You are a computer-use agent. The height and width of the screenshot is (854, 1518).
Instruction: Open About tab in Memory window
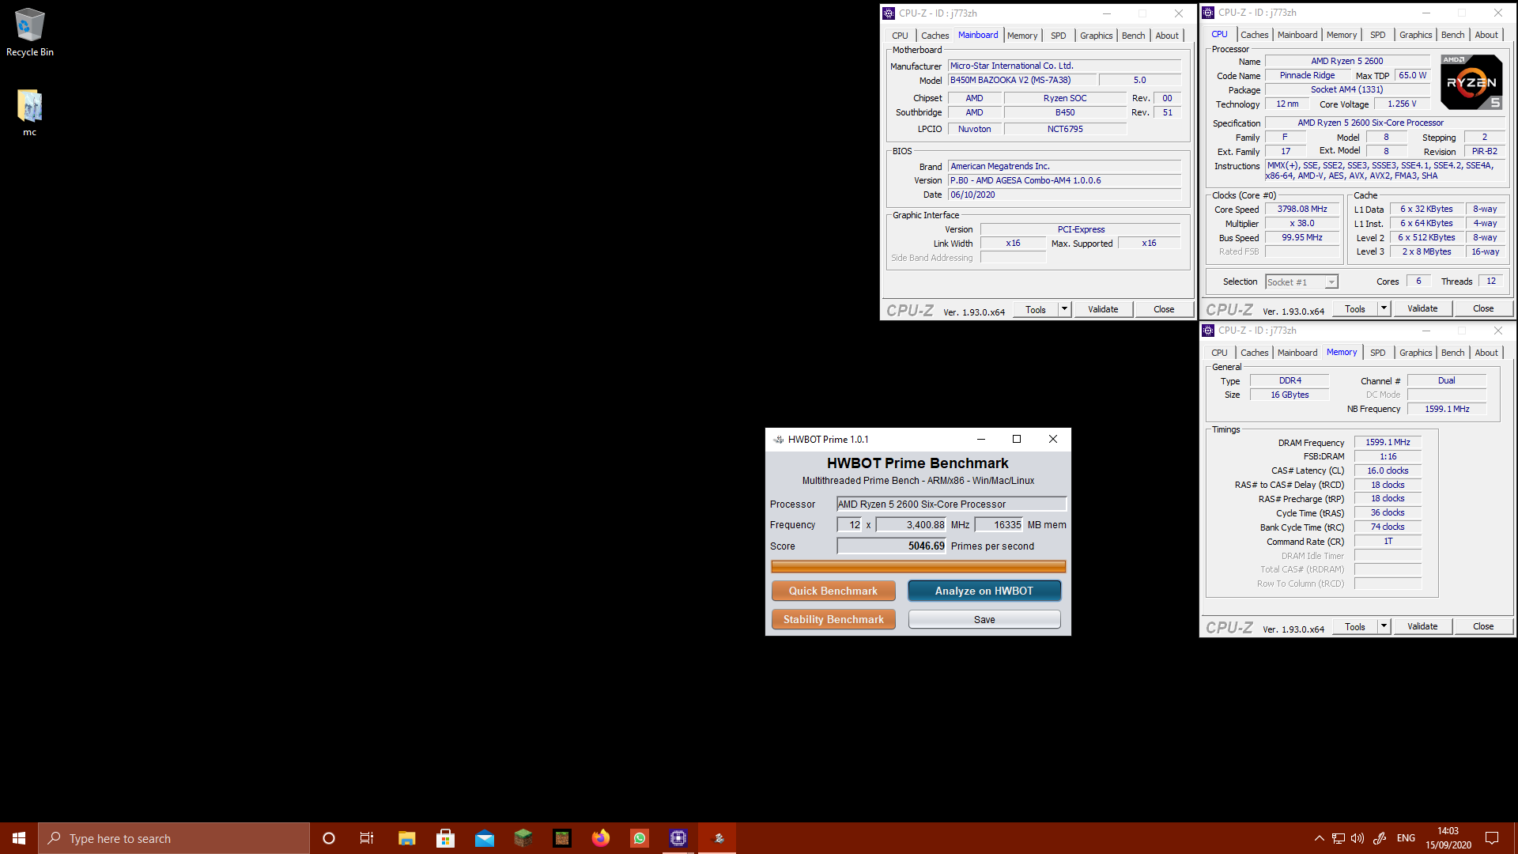(x=1486, y=353)
